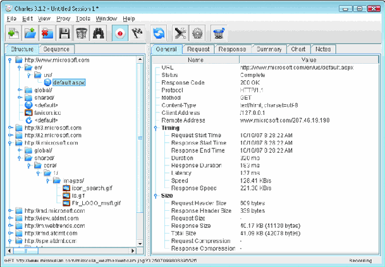This screenshot has height=267, width=385.
Task: Click the Repeat request blue arrows icon
Action: (159, 33)
